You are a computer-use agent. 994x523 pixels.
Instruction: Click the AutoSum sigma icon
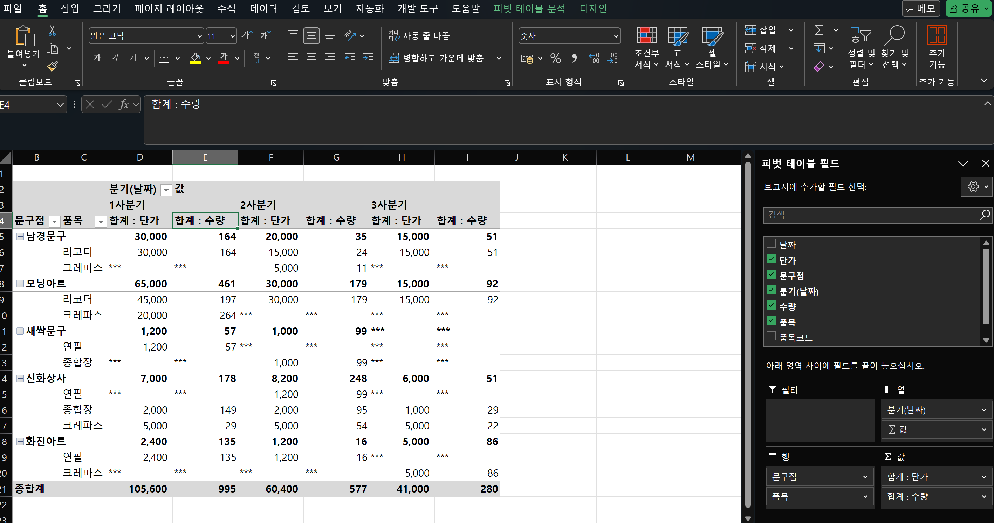pos(819,30)
